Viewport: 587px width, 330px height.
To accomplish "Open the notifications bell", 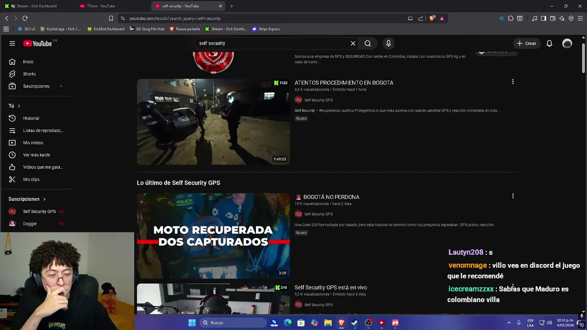I will [x=549, y=43].
